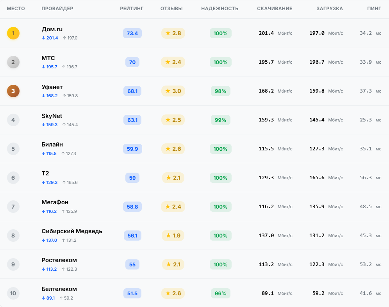This screenshot has width=389, height=307.
Task: Click the ↑ 135.9 speed under МегаФон
Action: pyautogui.click(x=69, y=211)
